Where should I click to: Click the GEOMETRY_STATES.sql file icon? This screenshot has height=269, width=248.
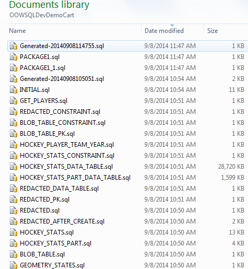tap(14, 265)
